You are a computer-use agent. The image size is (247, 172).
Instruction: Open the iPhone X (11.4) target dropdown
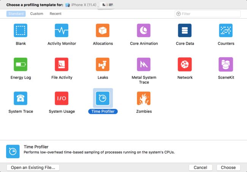coord(81,5)
